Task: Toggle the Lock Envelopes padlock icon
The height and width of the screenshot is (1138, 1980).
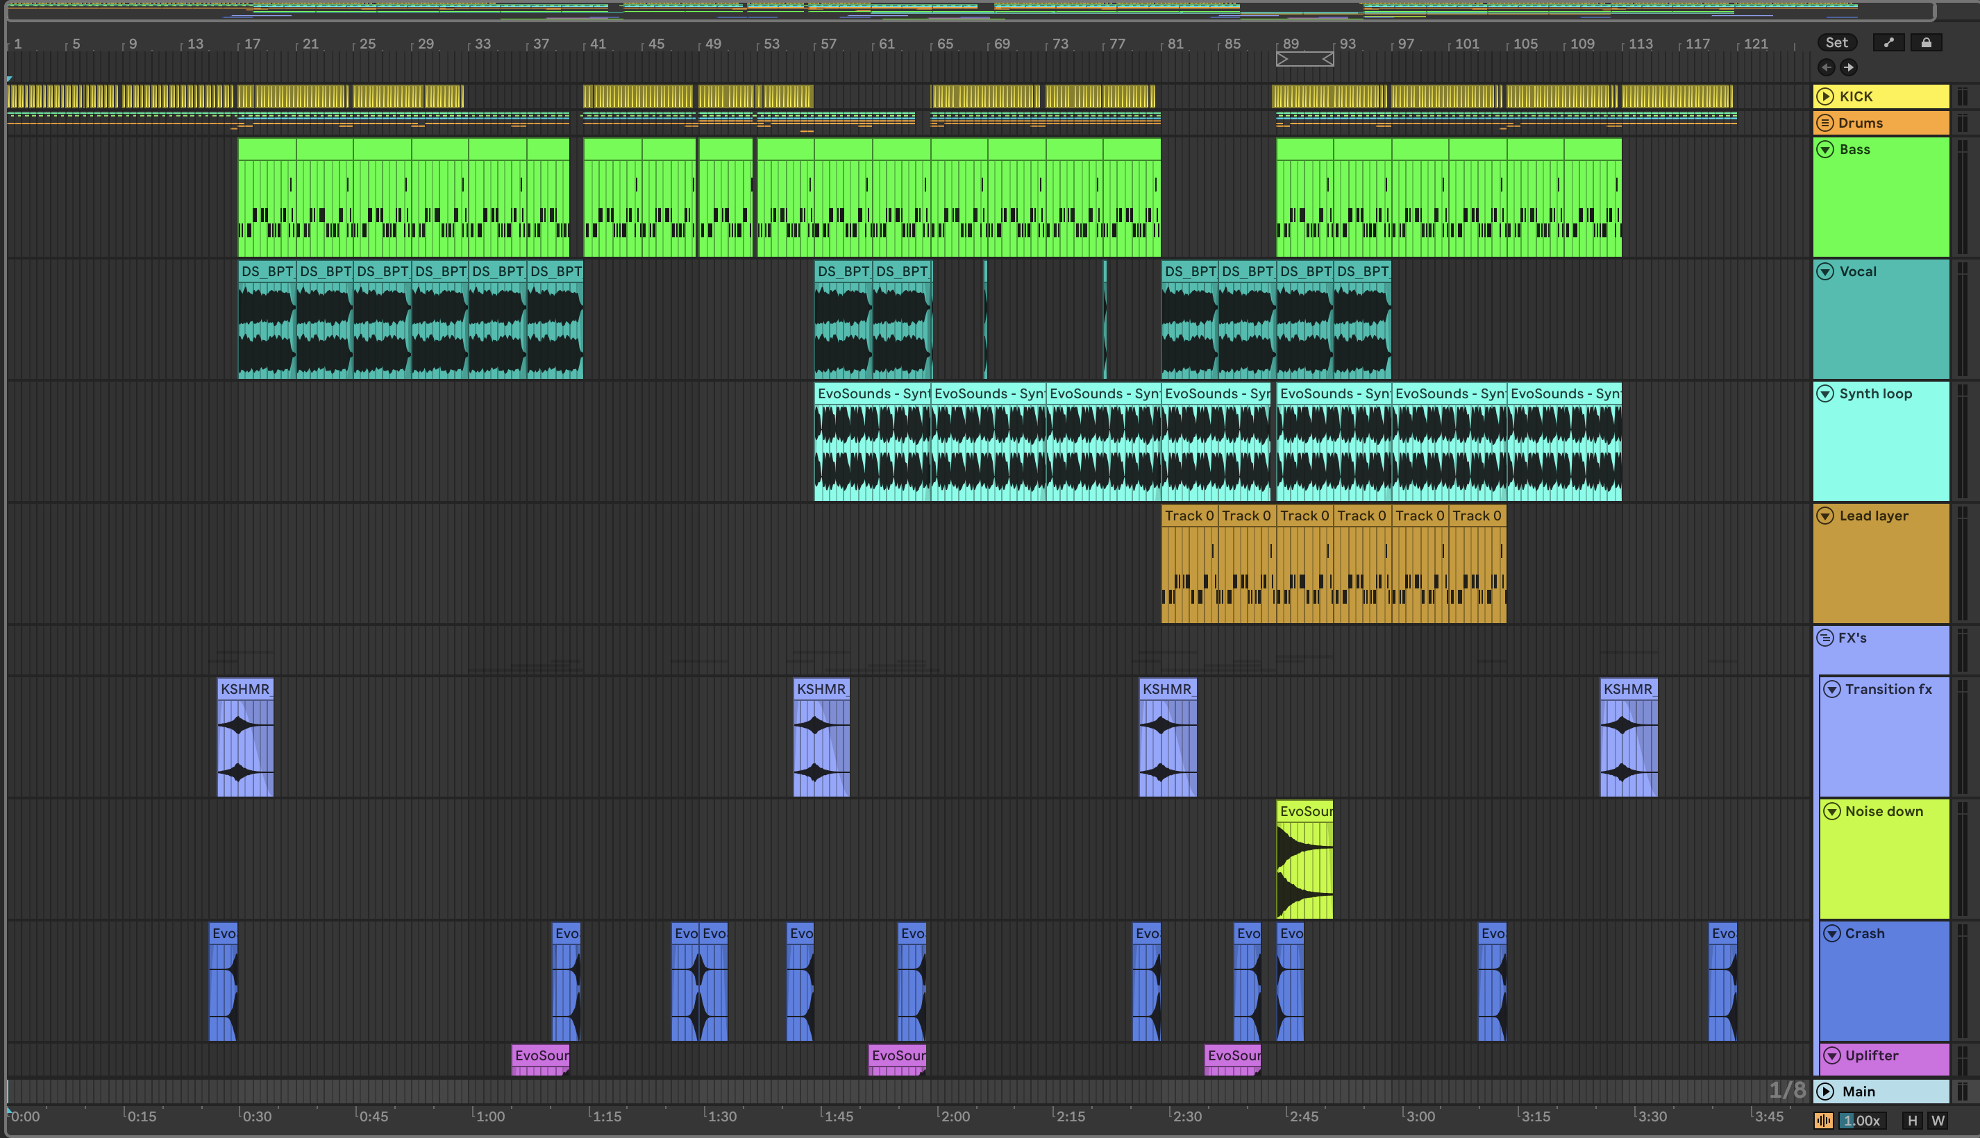Action: click(1926, 43)
